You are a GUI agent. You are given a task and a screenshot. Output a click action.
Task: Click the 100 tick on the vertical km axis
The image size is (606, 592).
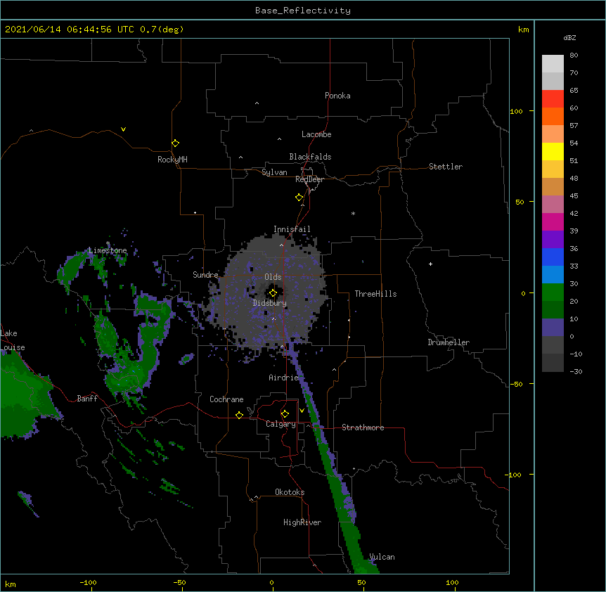click(516, 111)
